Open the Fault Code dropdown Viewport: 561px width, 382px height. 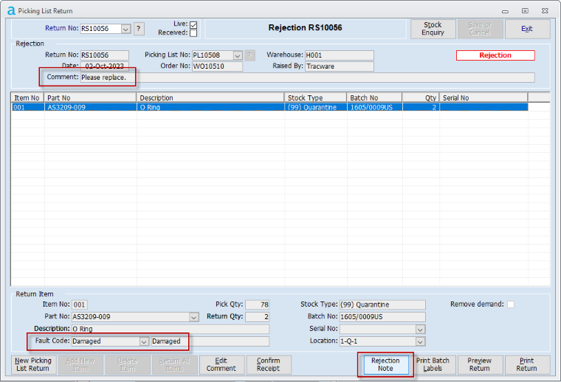click(x=144, y=341)
